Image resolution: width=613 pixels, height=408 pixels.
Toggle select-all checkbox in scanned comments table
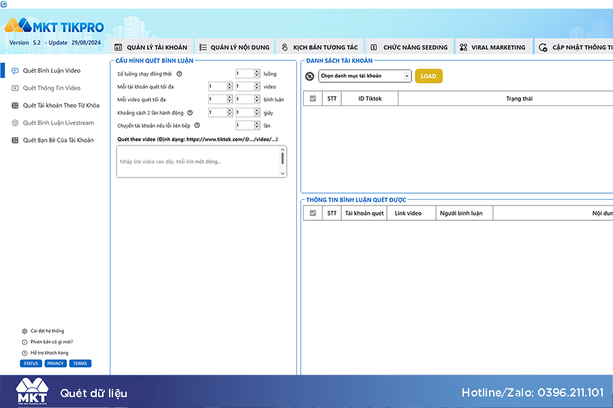[313, 213]
